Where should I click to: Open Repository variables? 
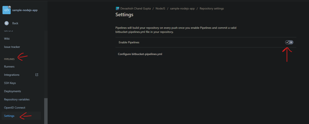17,99
